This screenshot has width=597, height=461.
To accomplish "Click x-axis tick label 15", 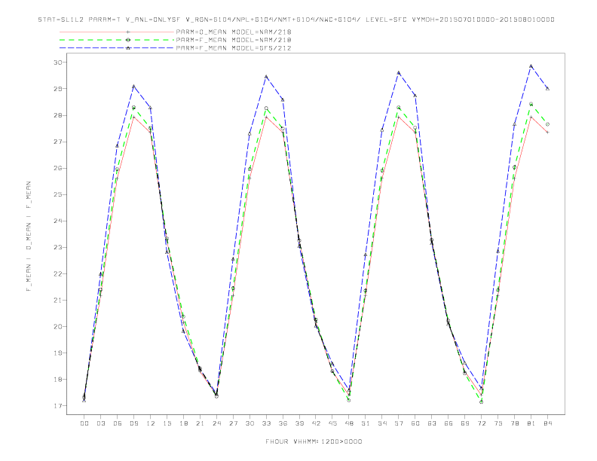I will [167, 423].
